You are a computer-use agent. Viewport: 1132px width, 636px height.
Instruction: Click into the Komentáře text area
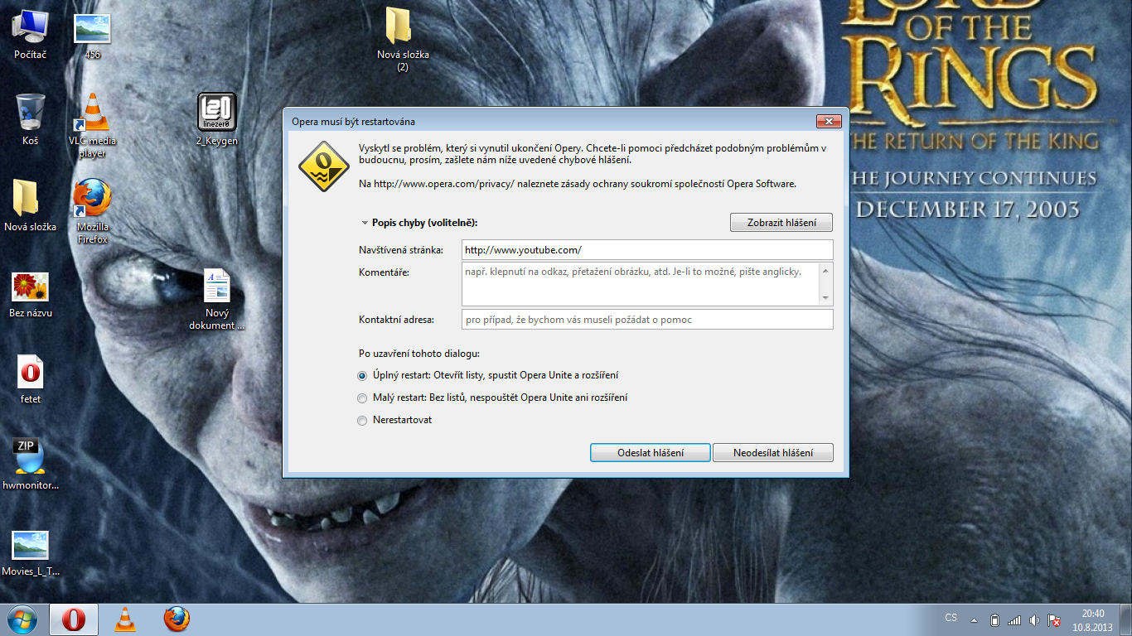point(641,284)
